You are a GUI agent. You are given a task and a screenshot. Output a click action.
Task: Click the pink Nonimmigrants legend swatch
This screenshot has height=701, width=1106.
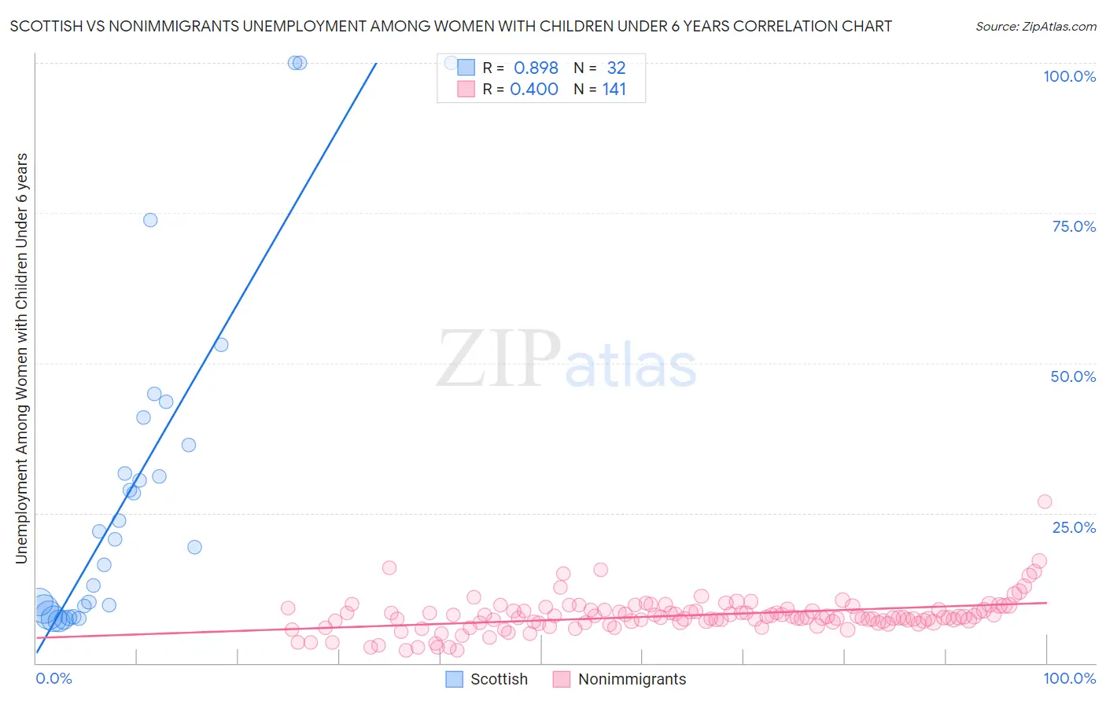pyautogui.click(x=561, y=679)
